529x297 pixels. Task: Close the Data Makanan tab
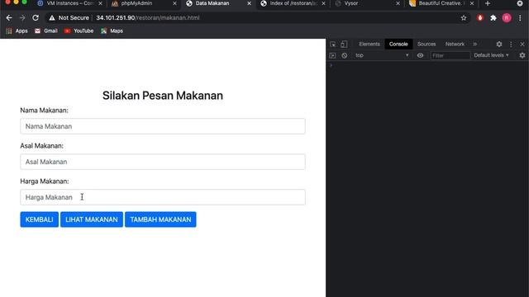pyautogui.click(x=249, y=3)
